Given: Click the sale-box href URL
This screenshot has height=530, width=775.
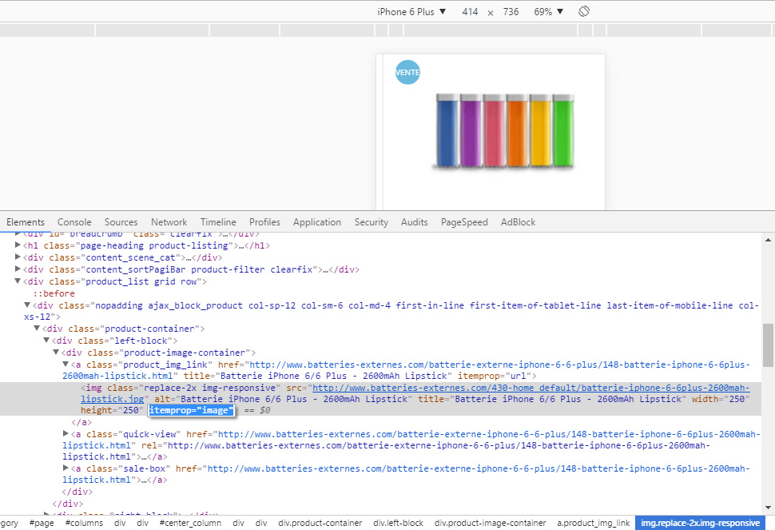Looking at the screenshot, I should (407, 473).
